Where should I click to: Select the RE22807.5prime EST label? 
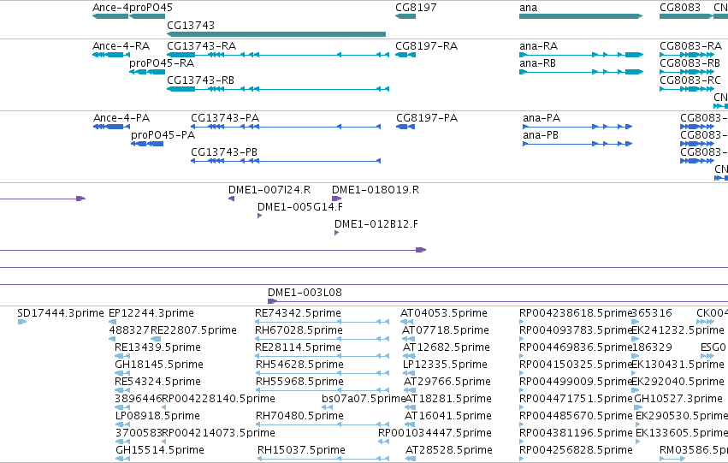[x=193, y=330]
